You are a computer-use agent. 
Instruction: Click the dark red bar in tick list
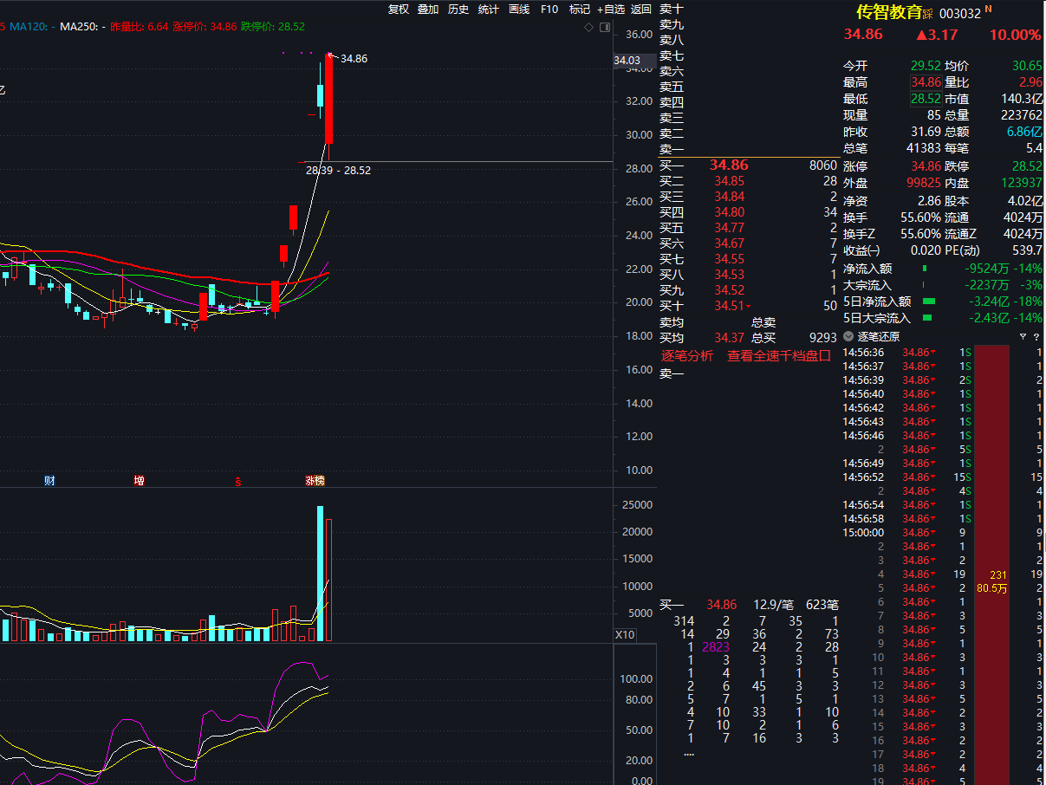click(x=992, y=563)
